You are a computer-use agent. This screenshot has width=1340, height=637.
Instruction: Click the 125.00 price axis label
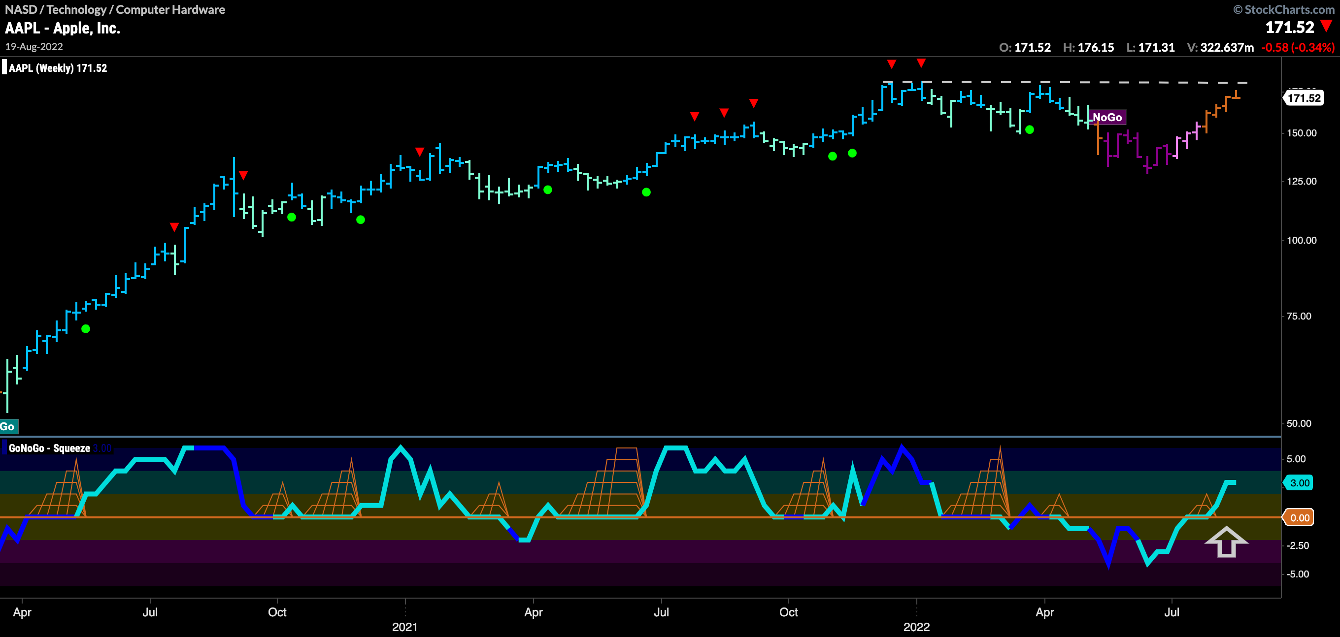point(1302,182)
